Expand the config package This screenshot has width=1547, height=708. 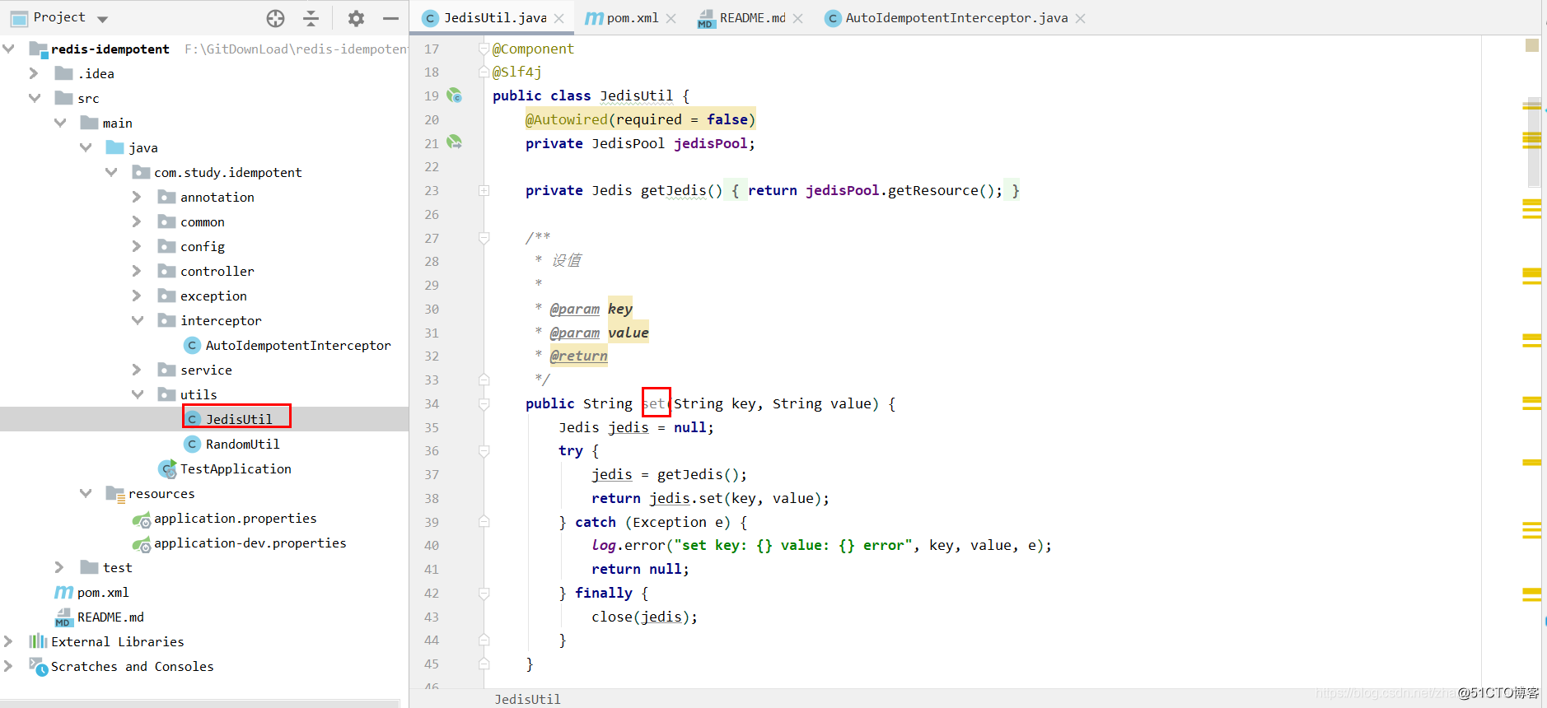point(137,246)
